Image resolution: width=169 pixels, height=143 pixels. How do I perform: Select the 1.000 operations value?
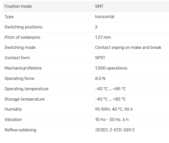click(x=111, y=68)
